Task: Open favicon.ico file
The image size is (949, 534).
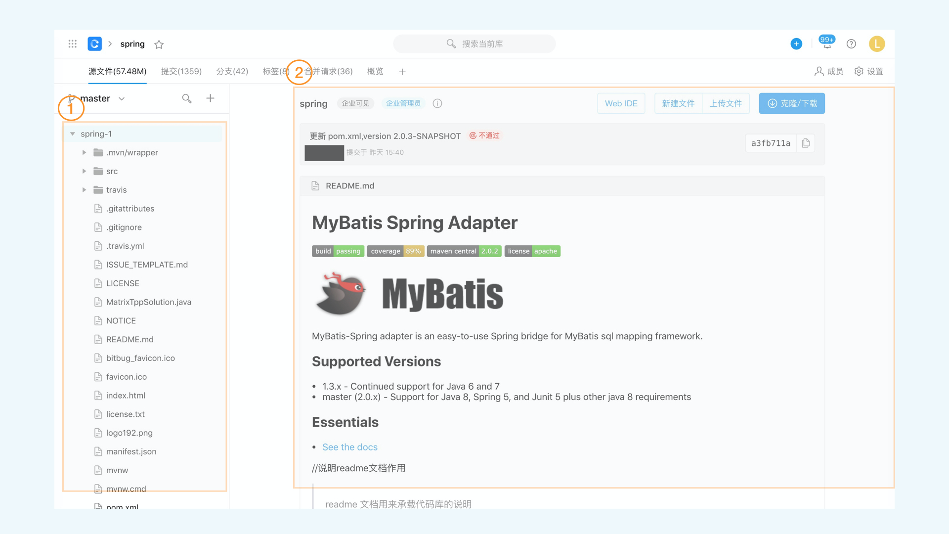Action: 126,377
